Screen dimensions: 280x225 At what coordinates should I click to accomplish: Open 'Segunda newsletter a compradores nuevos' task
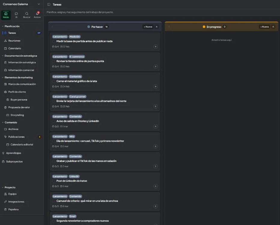83,221
